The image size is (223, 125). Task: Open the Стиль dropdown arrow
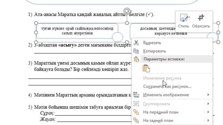click(x=189, y=17)
